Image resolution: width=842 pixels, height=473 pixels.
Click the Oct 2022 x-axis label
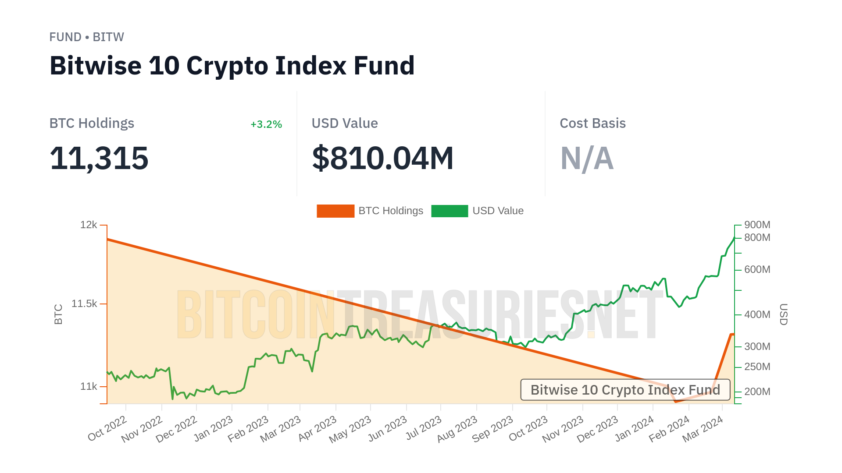pyautogui.click(x=107, y=428)
